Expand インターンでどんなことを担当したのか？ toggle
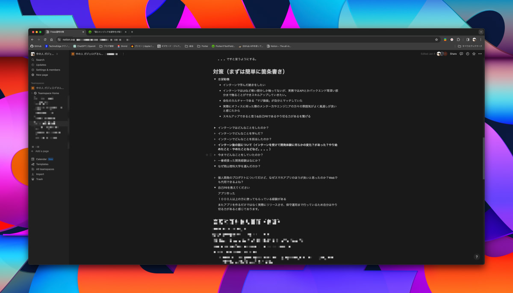Viewport: 513px width, 293px height. point(215,139)
